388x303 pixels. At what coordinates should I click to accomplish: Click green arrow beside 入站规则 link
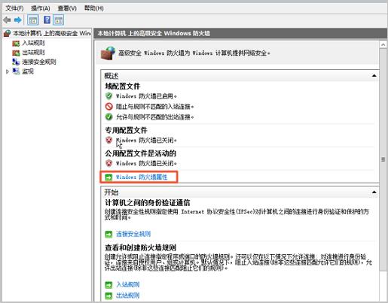[108, 285]
